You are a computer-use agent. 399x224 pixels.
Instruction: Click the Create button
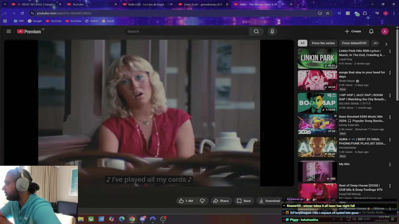(353, 31)
